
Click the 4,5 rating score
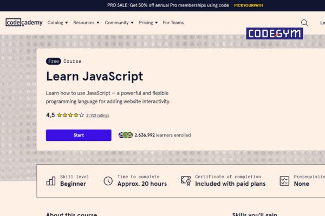(50, 115)
